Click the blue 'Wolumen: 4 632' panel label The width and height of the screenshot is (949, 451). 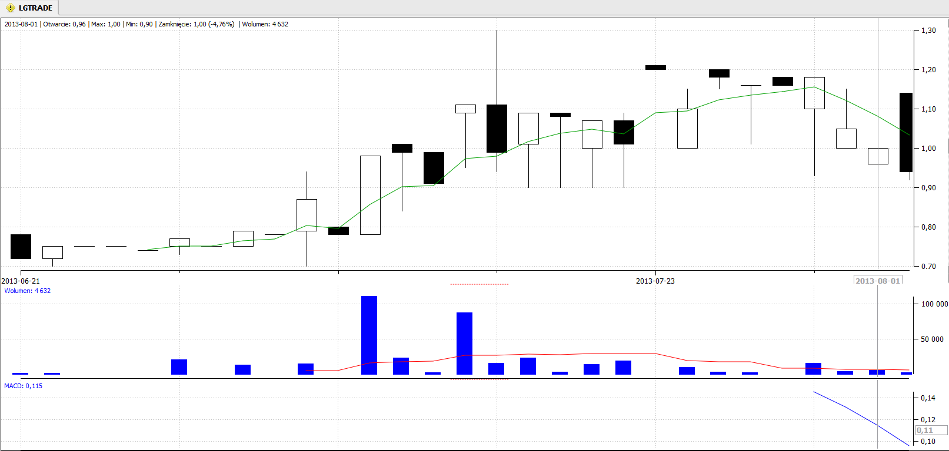tap(28, 291)
